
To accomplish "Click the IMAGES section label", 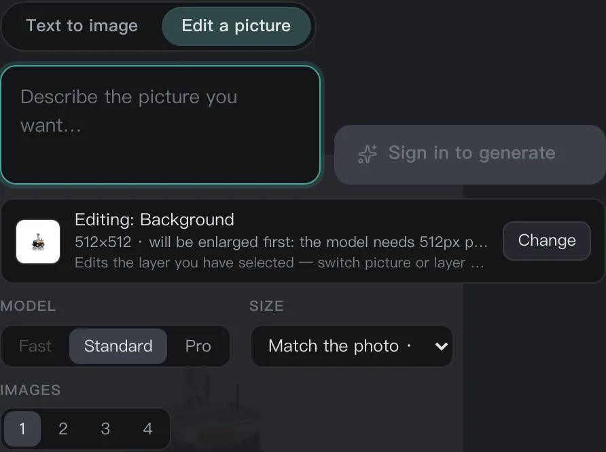I will pyautogui.click(x=30, y=390).
